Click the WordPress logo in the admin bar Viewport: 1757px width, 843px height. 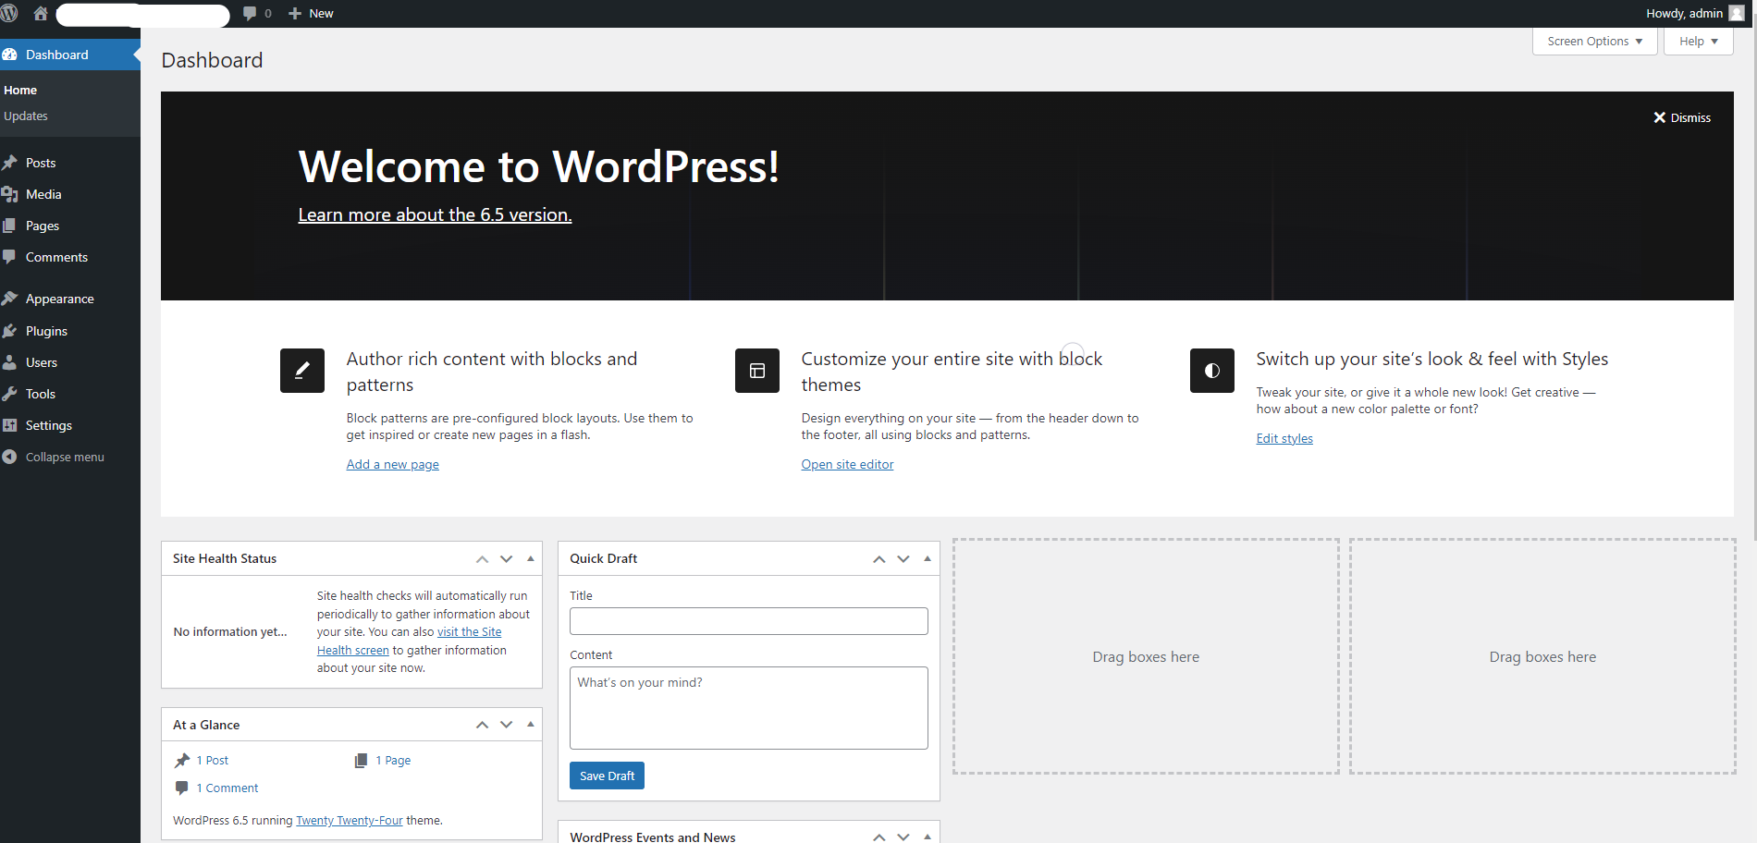(x=9, y=13)
